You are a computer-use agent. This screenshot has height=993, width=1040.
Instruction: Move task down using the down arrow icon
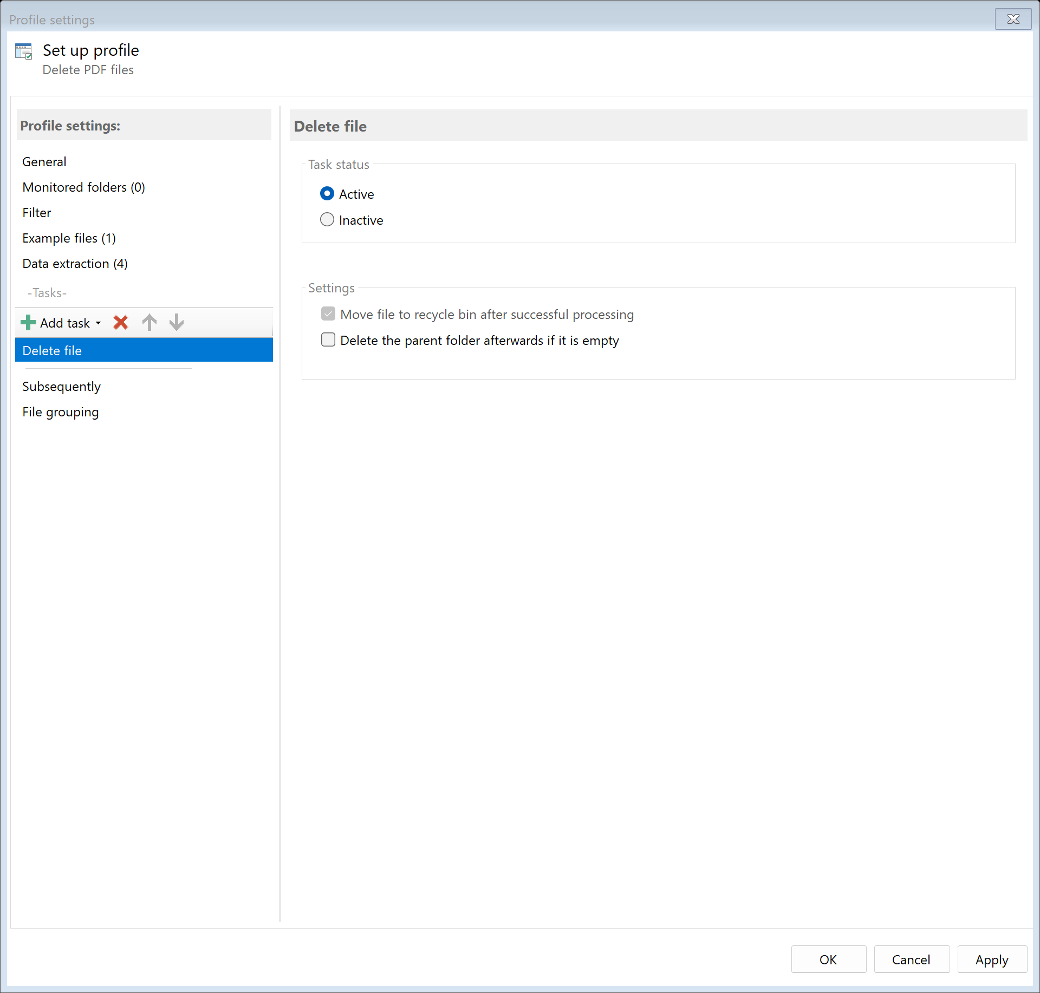[x=176, y=322]
